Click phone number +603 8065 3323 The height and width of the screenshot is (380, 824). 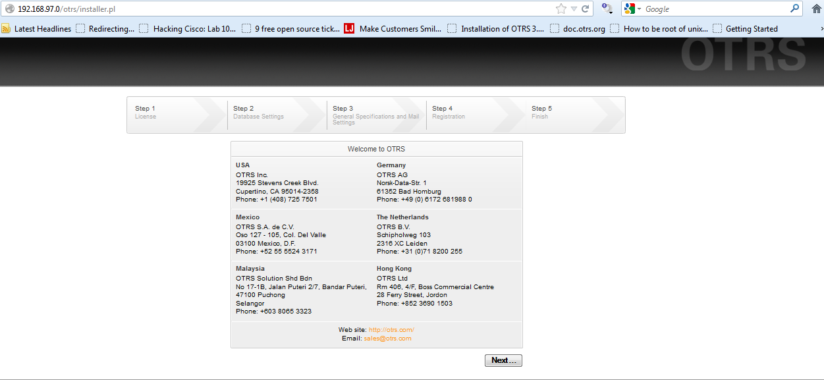[x=286, y=312]
